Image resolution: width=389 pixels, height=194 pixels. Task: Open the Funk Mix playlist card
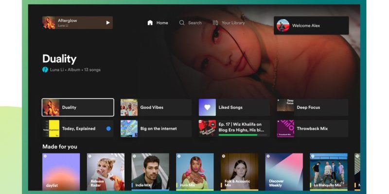(x=195, y=172)
